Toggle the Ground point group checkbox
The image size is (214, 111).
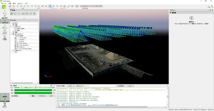pos(16,41)
